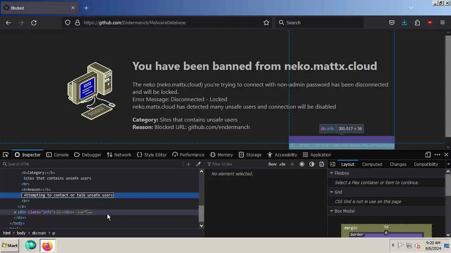Open the Firefox hamburger menu
The height and width of the screenshot is (253, 451).
pyautogui.click(x=443, y=22)
